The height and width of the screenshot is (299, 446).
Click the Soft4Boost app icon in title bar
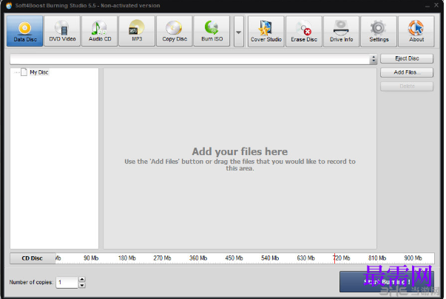[x=9, y=5]
